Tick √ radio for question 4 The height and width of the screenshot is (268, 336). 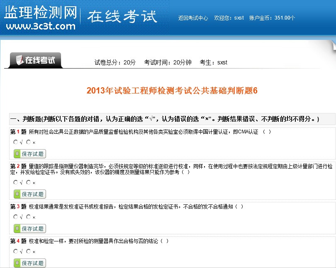point(16,251)
